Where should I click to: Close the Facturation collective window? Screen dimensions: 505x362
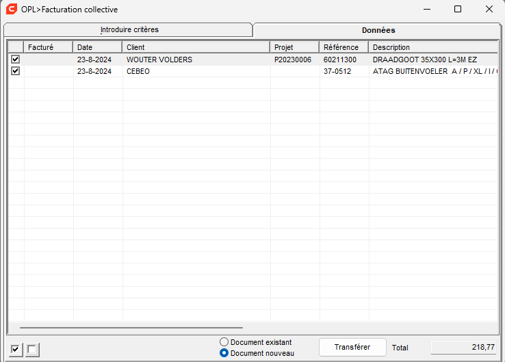tap(489, 9)
